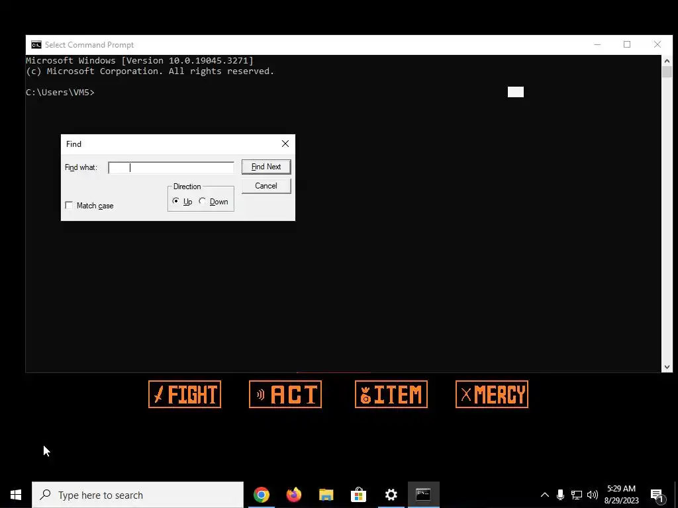Open the Windows Start menu

pyautogui.click(x=16, y=495)
